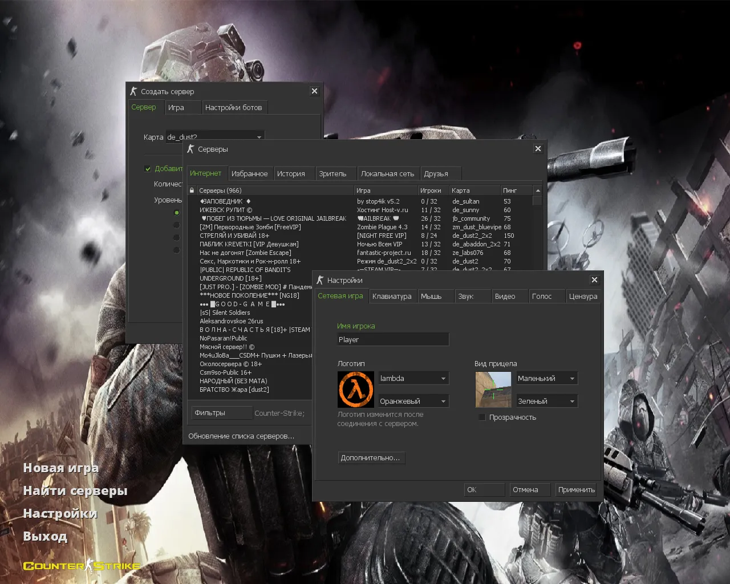This screenshot has width=730, height=584.
Task: Toggle the Прозрачность checkbox
Action: tap(482, 417)
